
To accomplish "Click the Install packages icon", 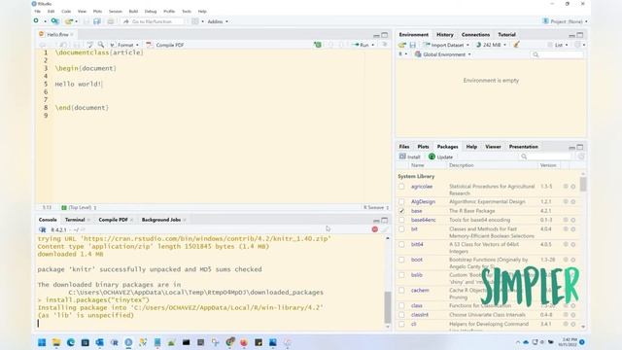I will (402, 157).
